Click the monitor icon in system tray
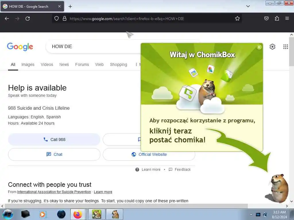The width and height of the screenshot is (294, 220). 258,215
